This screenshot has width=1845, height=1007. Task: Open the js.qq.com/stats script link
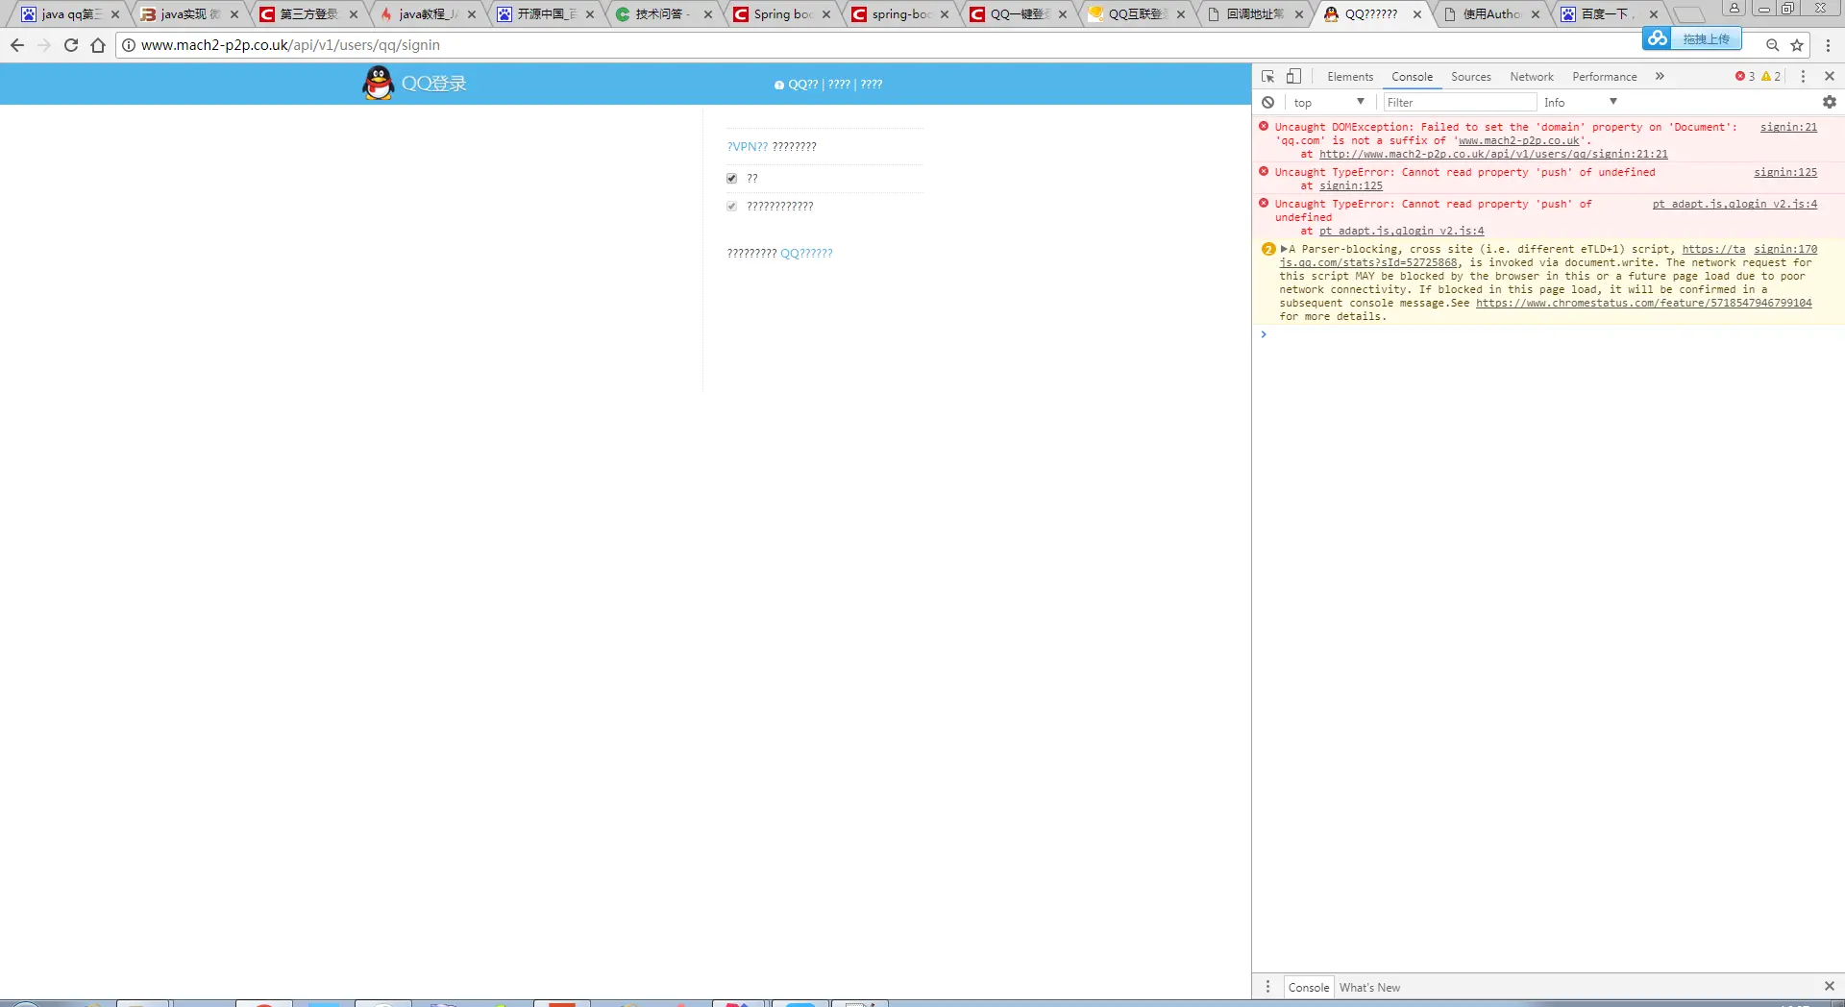coord(1368,262)
